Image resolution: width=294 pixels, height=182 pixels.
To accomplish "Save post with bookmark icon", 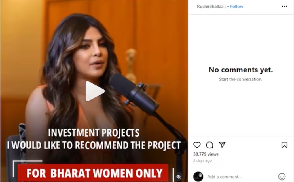I will coord(284,145).
